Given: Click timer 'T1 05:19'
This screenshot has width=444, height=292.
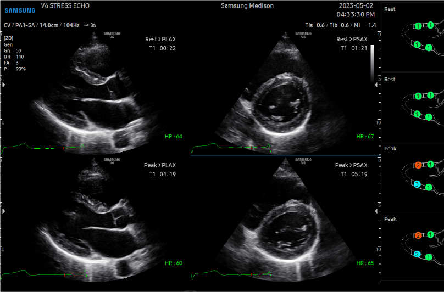Looking at the screenshot, I should click(x=354, y=174).
